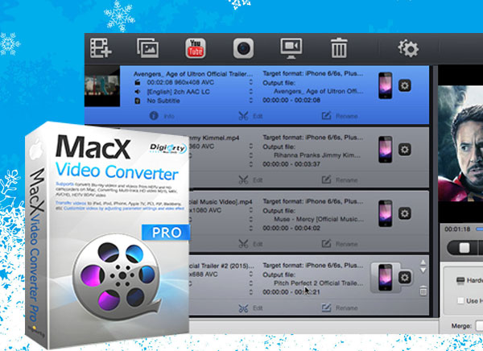Move Pitch Perfect row up with arrow
483x351 pixels.
[x=423, y=262]
